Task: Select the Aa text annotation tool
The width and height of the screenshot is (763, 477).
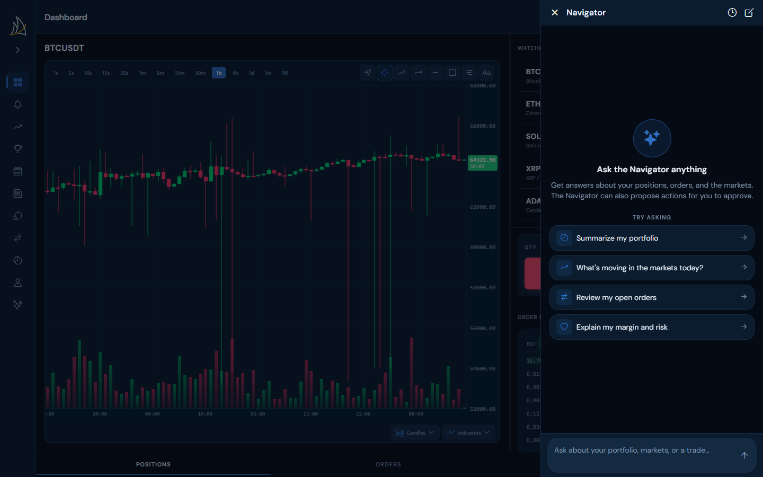Action: [486, 73]
